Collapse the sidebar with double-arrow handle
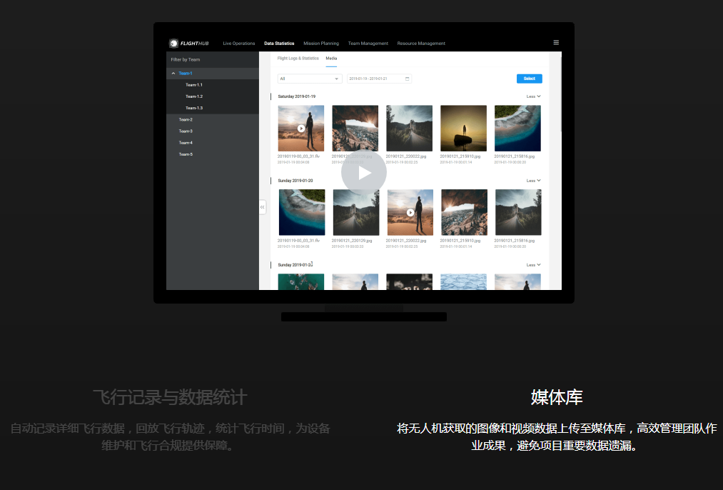Viewport: 723px width, 490px height. pos(263,207)
